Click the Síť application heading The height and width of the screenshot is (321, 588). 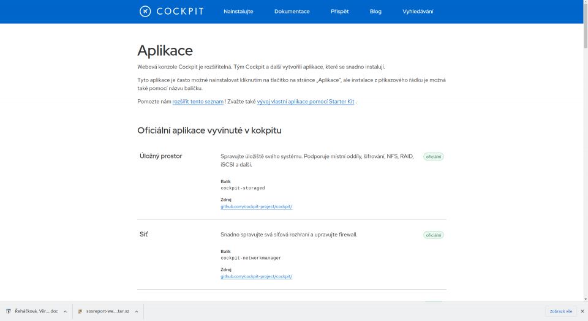[x=143, y=234]
